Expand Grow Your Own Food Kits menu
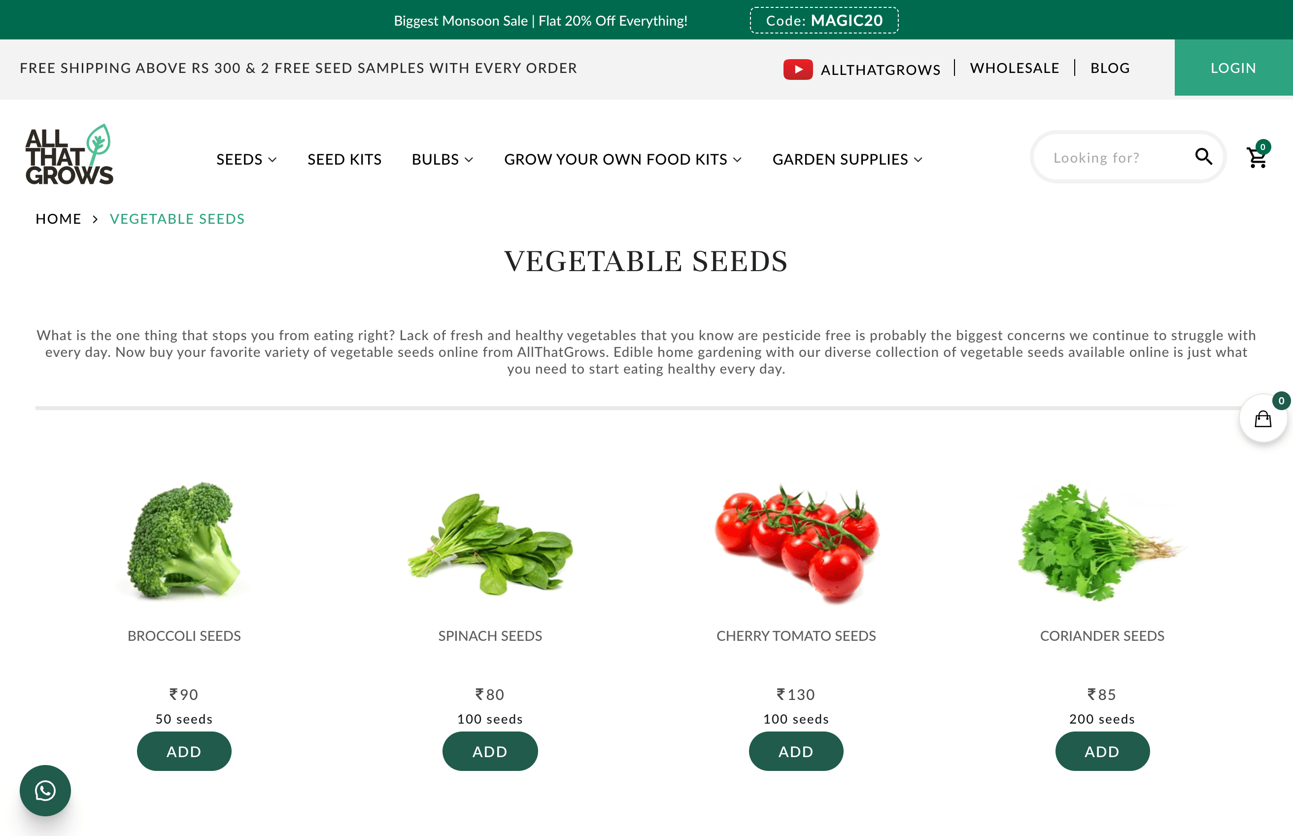 622,159
